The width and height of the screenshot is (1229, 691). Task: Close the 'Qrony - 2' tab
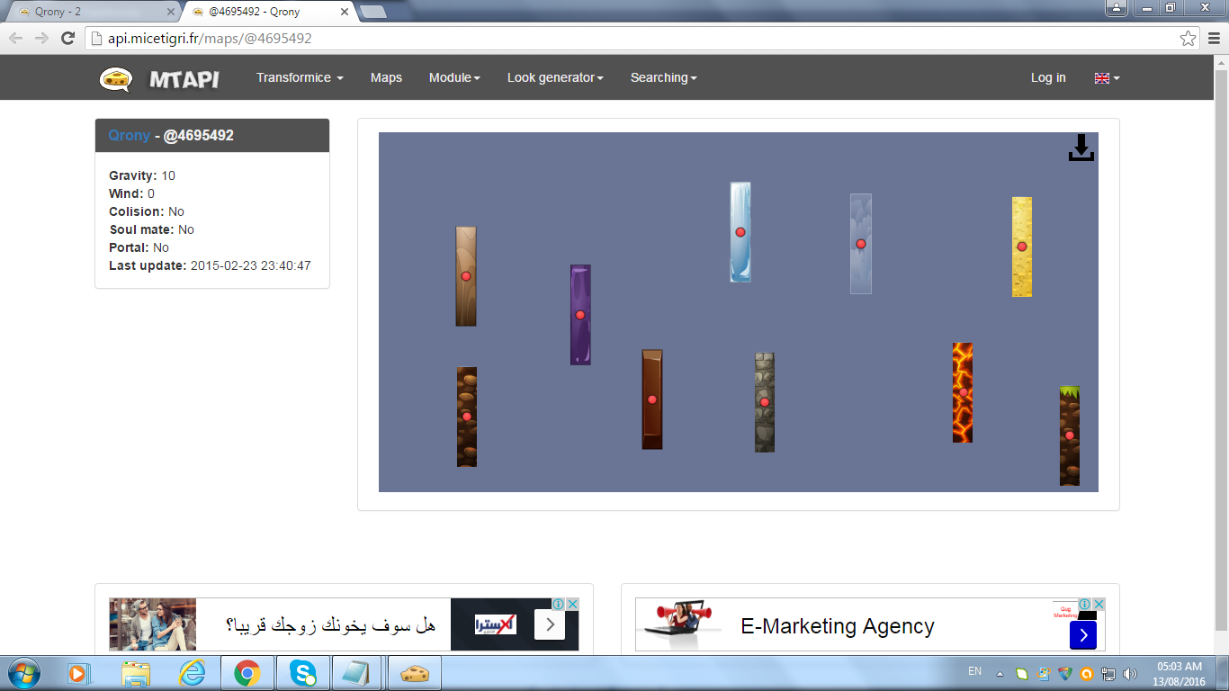pyautogui.click(x=171, y=12)
